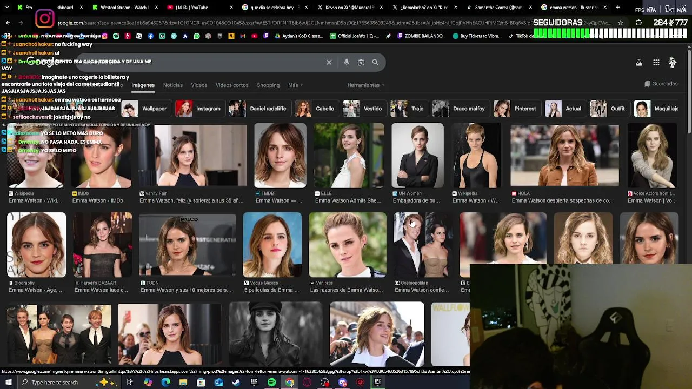Open HOLA image result thumbnail
This screenshot has width=692, height=389.
564,156
